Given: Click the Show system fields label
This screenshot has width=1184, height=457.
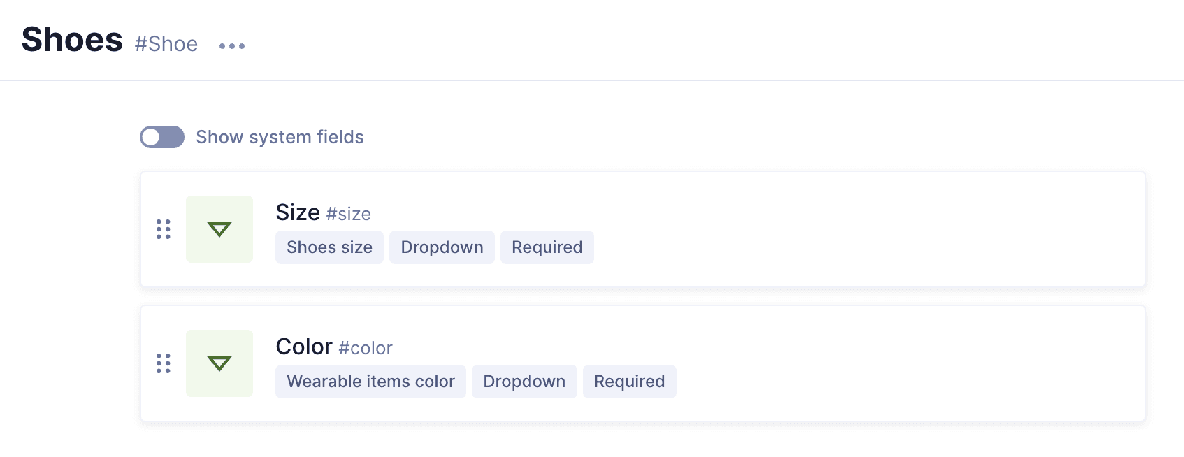Looking at the screenshot, I should [x=280, y=137].
